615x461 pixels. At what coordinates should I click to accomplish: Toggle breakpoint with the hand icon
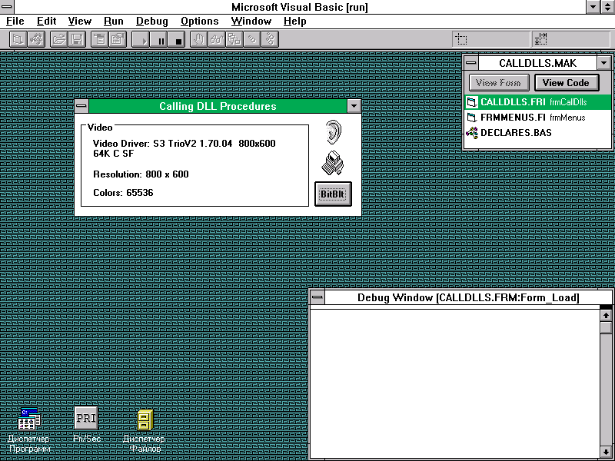pos(199,39)
